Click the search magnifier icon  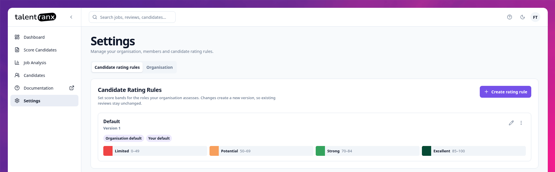pyautogui.click(x=95, y=17)
